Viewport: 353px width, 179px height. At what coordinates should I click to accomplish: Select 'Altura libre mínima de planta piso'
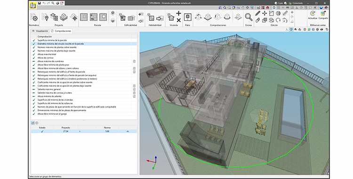coord(84,65)
